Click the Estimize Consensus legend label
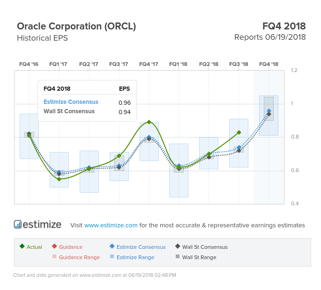Screen dimensions: 321x290 [x=141, y=247]
